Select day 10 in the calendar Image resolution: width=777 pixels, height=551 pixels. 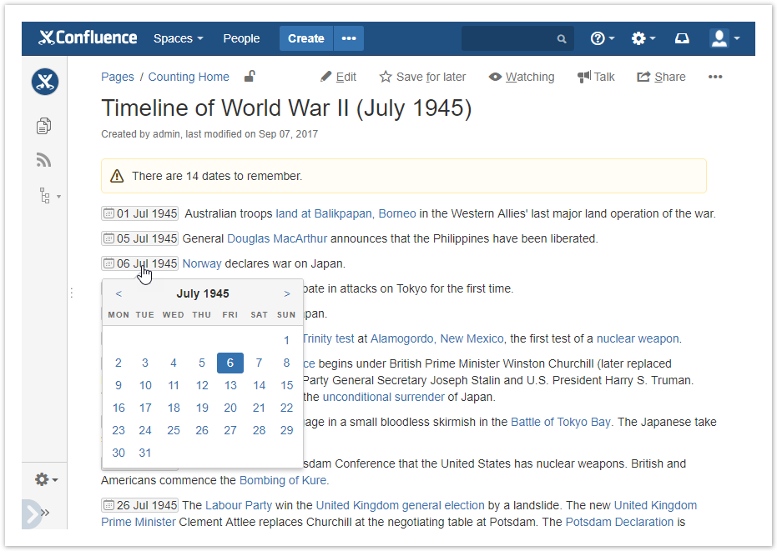[x=145, y=385]
